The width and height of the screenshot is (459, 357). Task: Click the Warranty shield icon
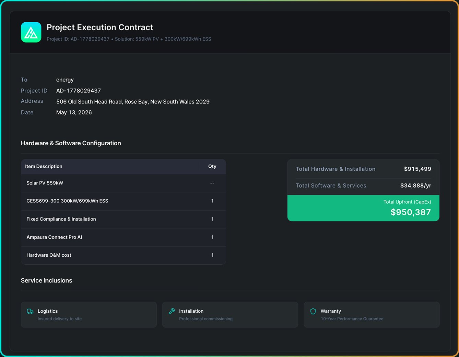(313, 311)
